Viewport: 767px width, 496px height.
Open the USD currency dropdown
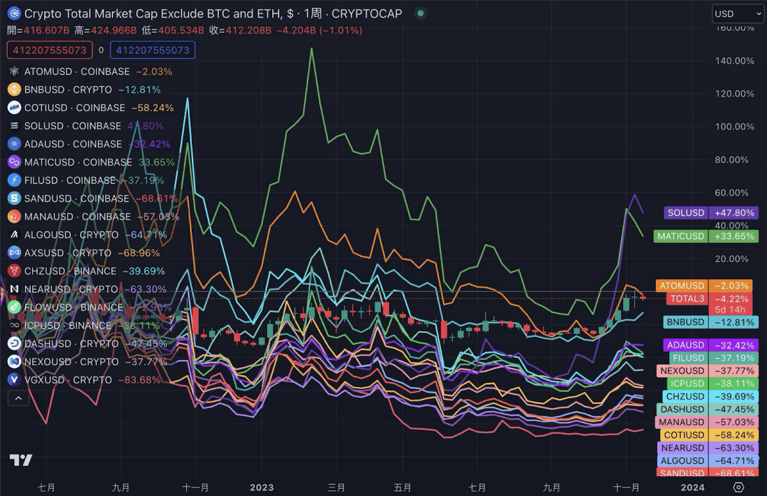pyautogui.click(x=737, y=13)
